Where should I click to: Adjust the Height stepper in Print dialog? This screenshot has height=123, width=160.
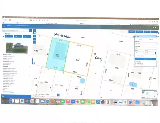(153, 53)
